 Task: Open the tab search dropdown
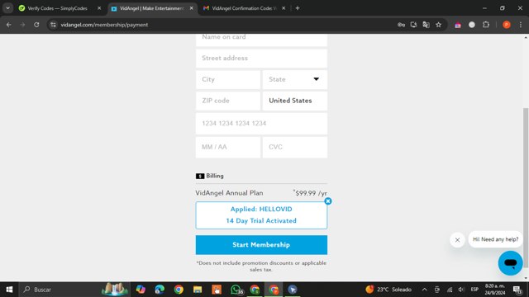tap(7, 8)
